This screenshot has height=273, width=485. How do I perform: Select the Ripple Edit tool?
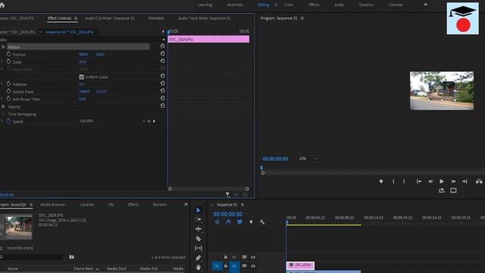199,229
